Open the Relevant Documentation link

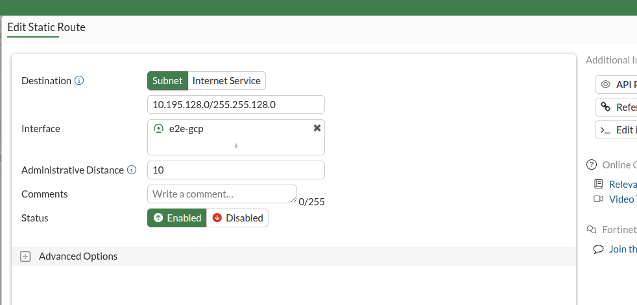623,184
